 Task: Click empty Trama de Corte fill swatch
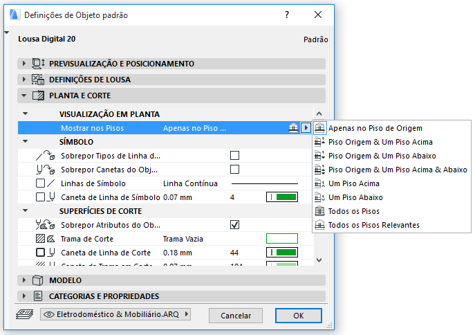(281, 239)
